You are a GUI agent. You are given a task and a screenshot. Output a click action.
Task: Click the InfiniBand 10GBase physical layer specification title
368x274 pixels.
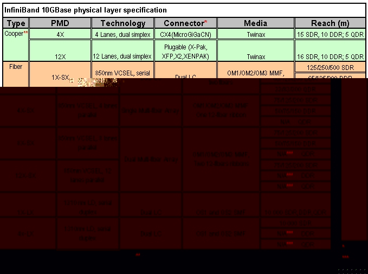pos(86,10)
